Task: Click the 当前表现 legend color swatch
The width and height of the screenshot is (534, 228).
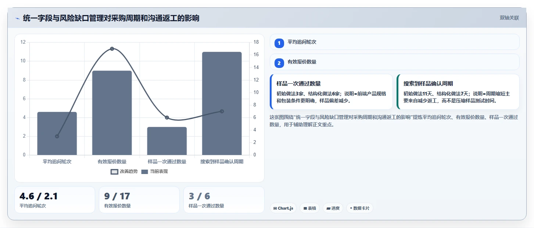Action: tap(144, 171)
